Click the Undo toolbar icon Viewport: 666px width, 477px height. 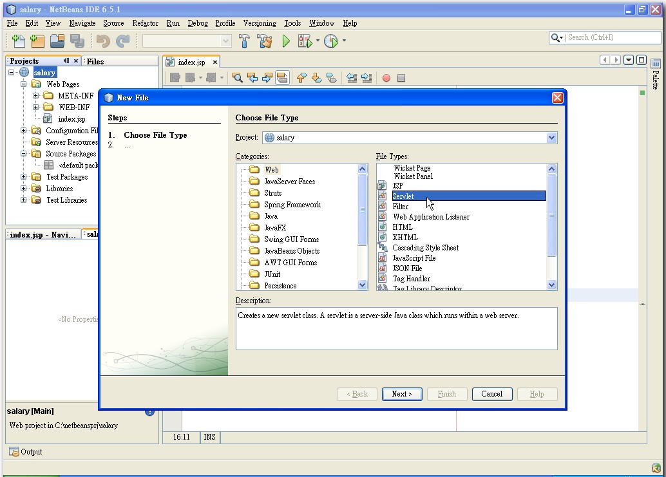click(x=103, y=41)
